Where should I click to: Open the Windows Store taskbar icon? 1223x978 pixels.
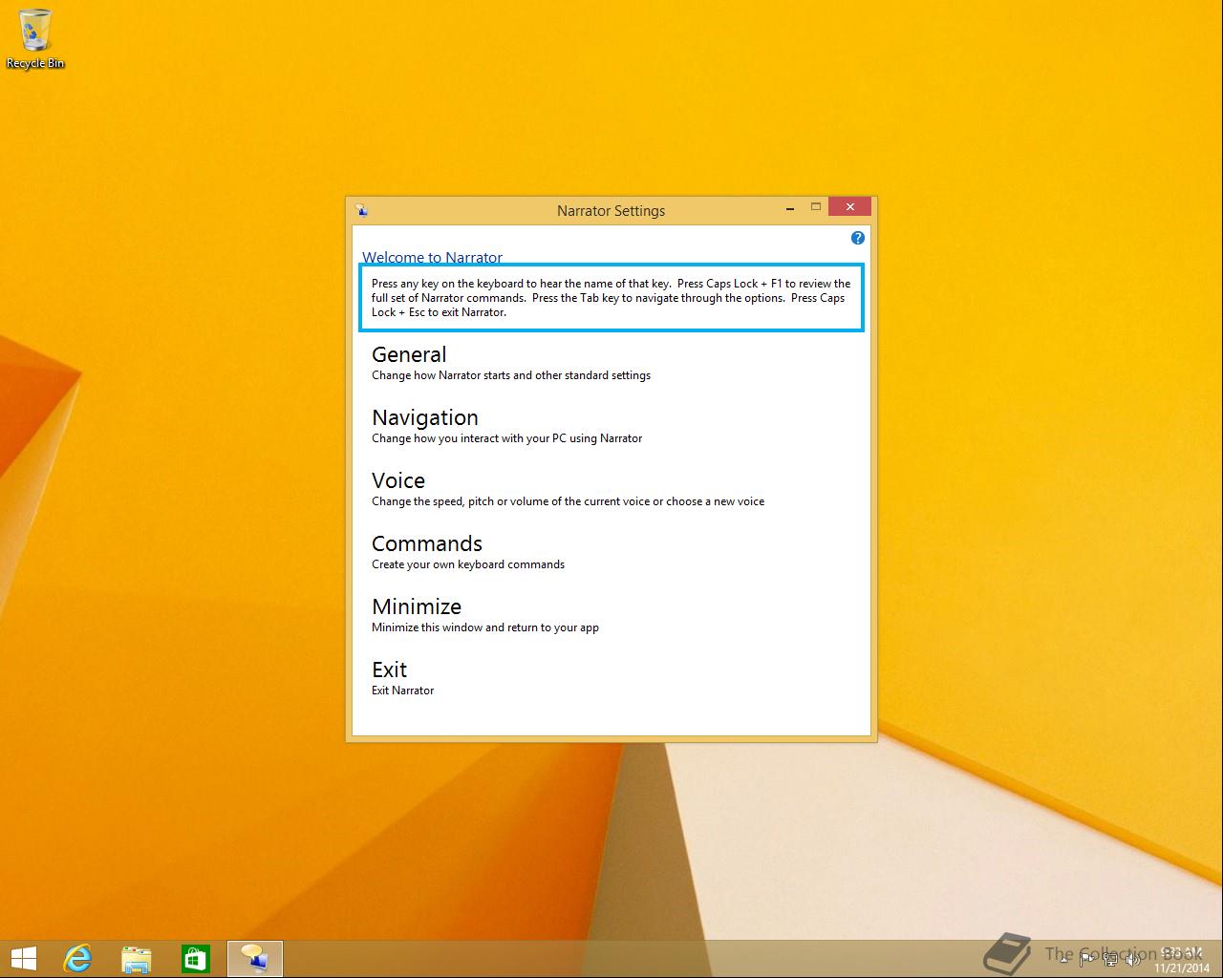[x=196, y=958]
